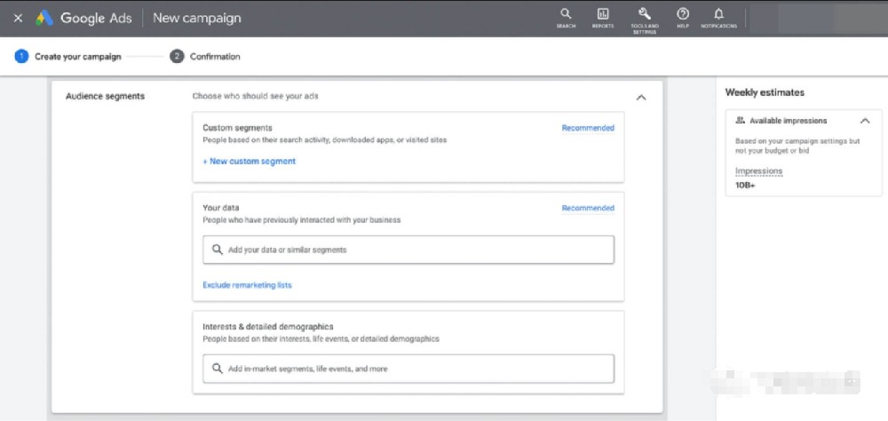The height and width of the screenshot is (421, 888).
Task: Click the New campaign title text
Action: coord(197,18)
